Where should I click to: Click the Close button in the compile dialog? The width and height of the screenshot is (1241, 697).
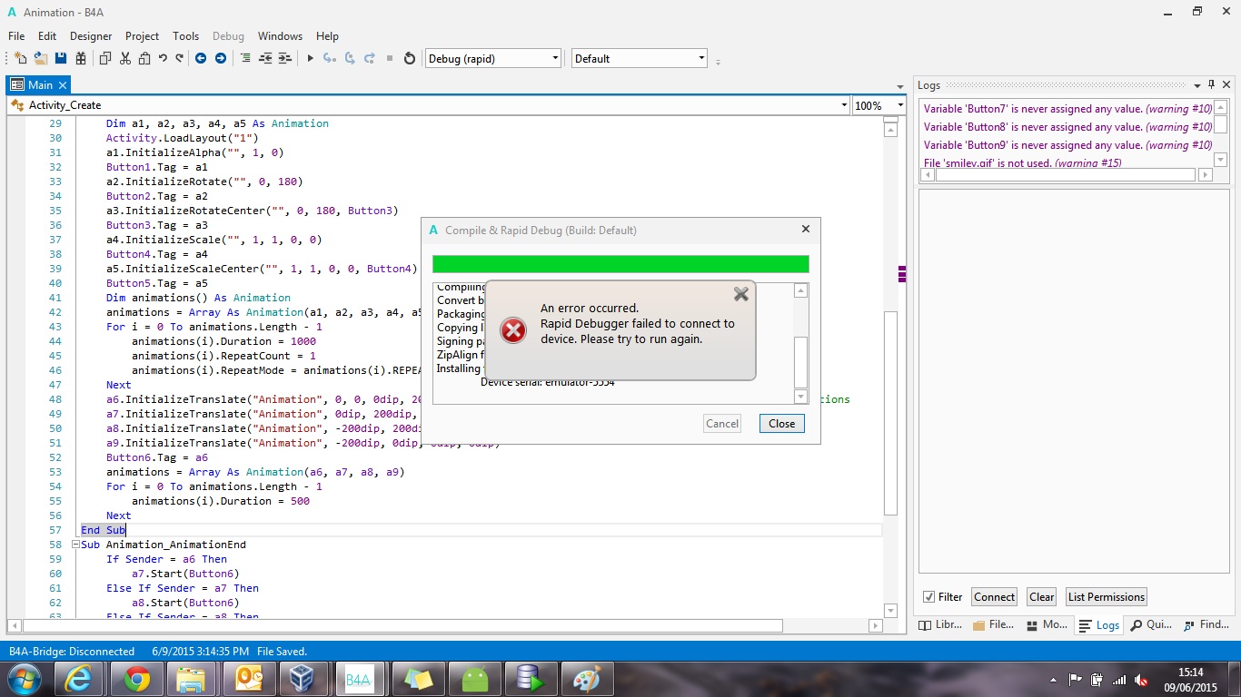tap(781, 424)
